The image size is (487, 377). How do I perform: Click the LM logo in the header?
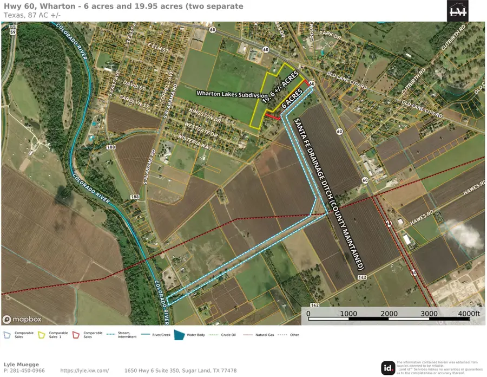[457, 11]
